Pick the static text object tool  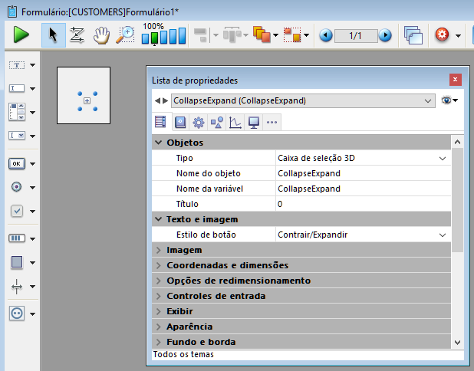click(x=17, y=66)
